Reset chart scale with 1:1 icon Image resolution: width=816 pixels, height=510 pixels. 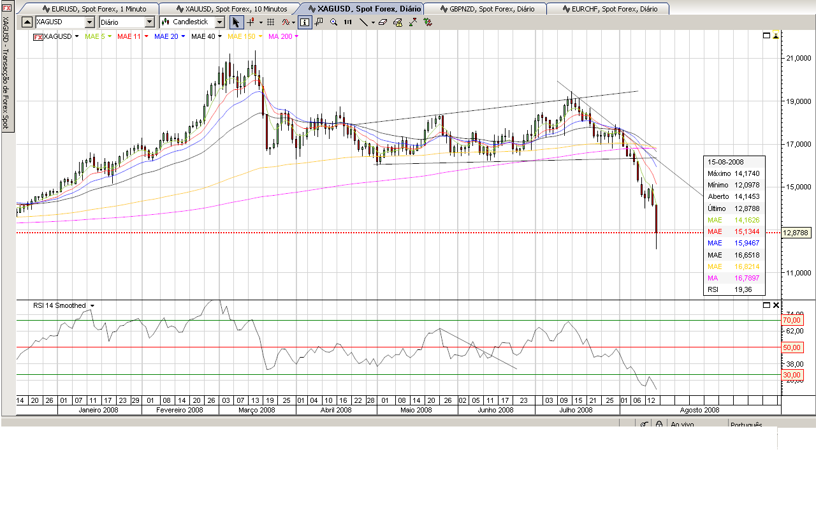click(x=348, y=22)
